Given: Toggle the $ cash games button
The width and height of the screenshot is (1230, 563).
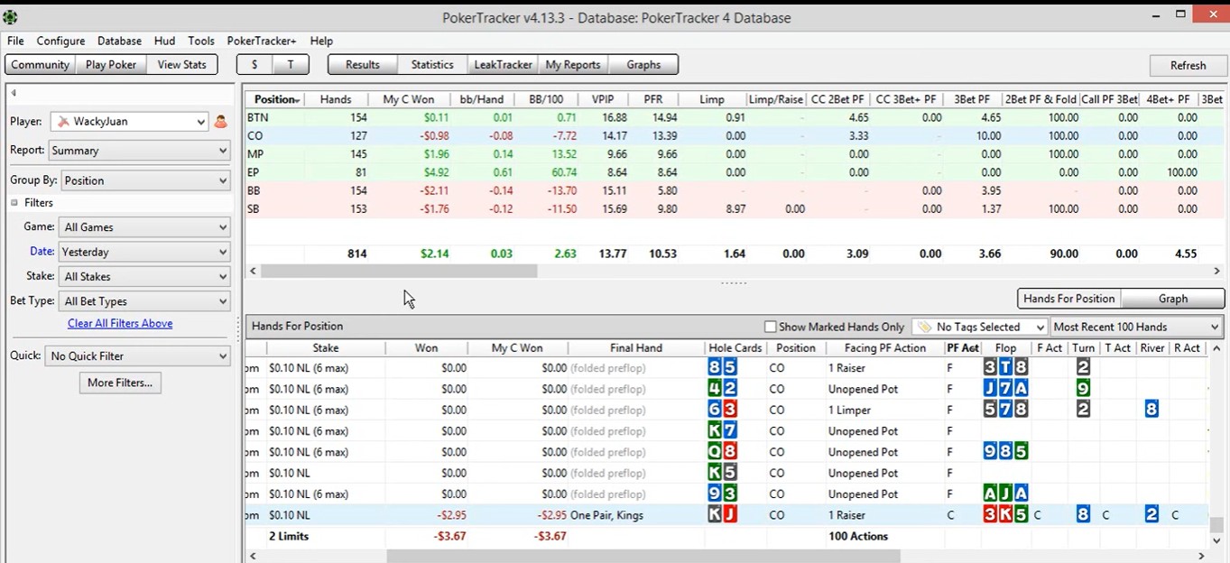Looking at the screenshot, I should (x=254, y=65).
